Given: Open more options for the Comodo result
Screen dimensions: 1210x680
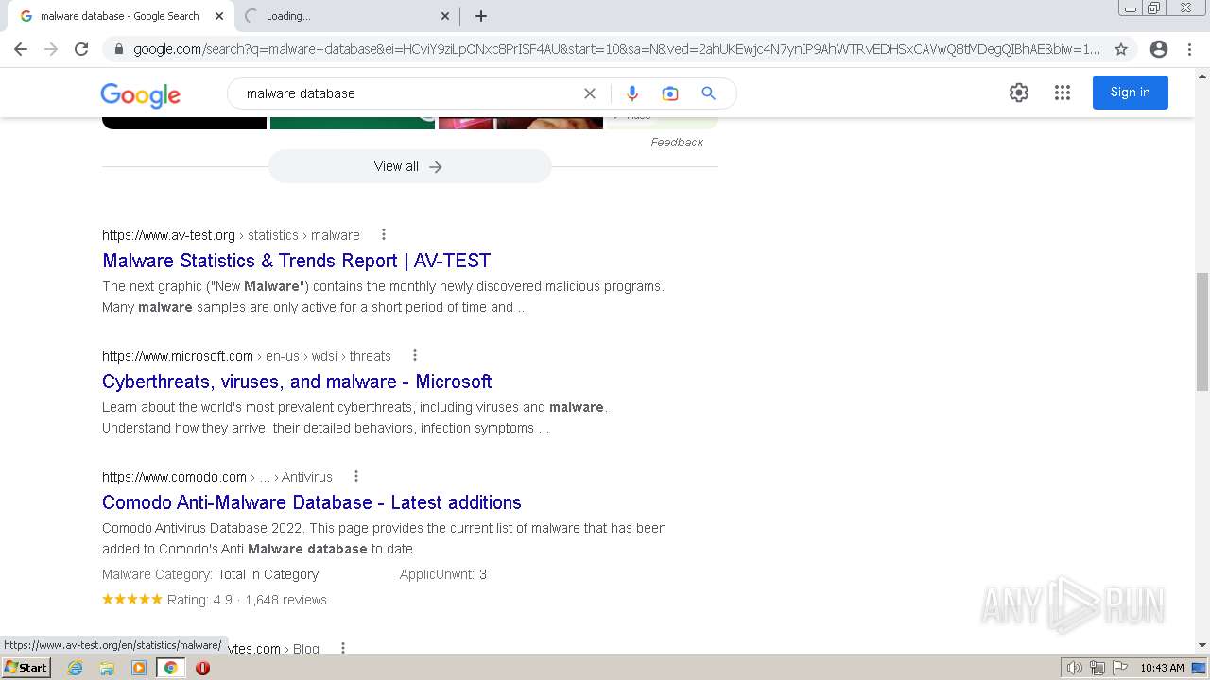Looking at the screenshot, I should 356,476.
